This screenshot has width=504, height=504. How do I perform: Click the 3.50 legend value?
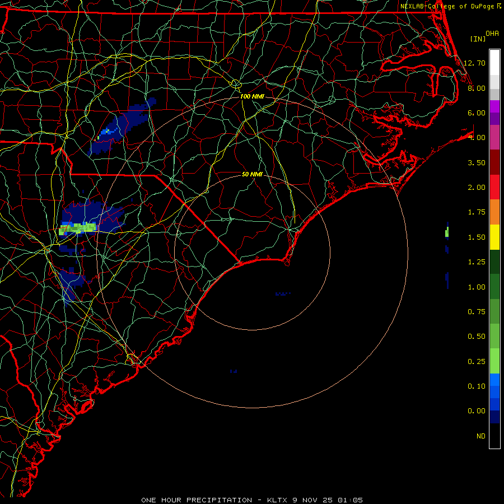(x=477, y=162)
